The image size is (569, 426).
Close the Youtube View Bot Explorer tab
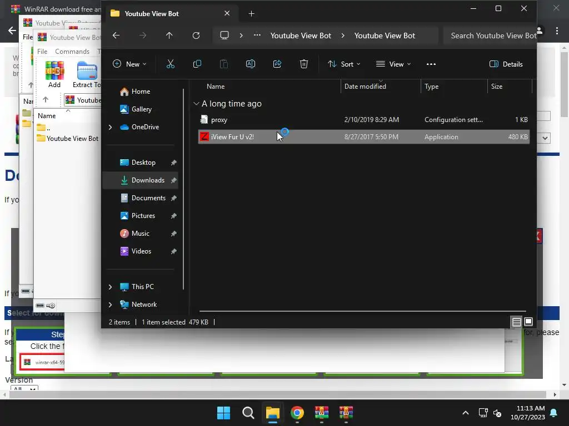227,13
